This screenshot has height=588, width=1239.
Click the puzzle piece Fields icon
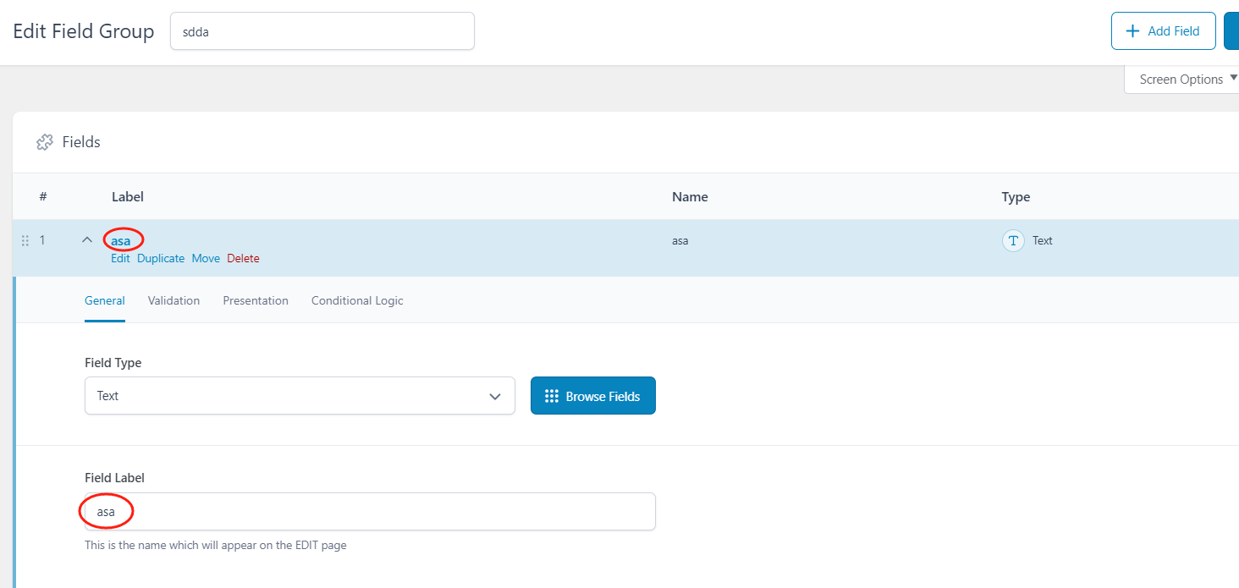pyautogui.click(x=45, y=142)
